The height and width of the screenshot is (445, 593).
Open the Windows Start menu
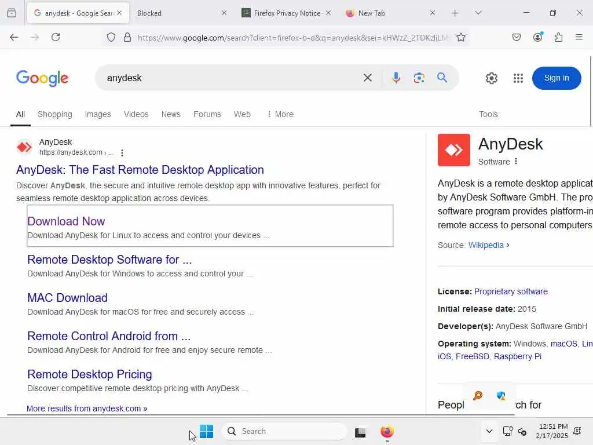coord(207,431)
